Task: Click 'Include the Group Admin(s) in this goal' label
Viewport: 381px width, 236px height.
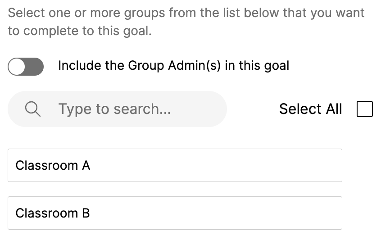Action: [x=173, y=66]
